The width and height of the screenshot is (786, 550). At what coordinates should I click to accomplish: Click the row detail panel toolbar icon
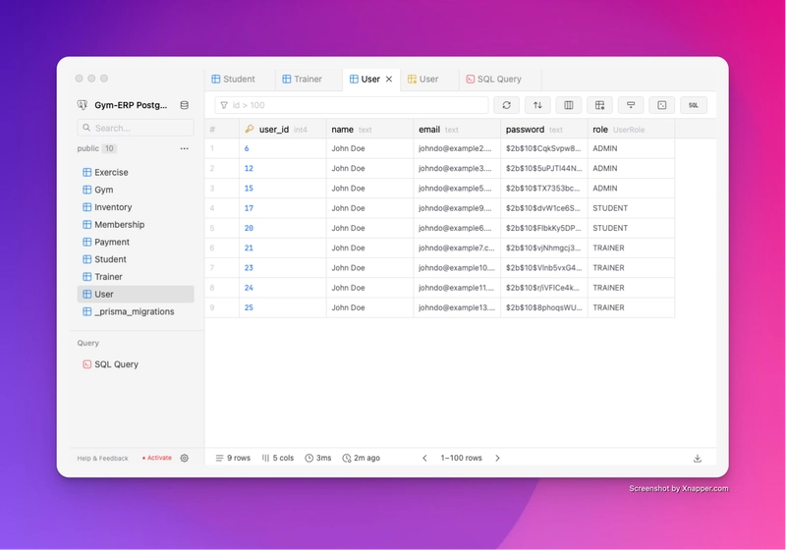pos(631,105)
